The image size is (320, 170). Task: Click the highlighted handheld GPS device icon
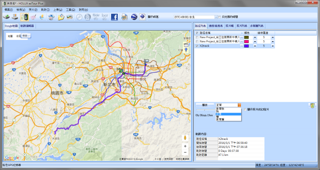(24, 17)
